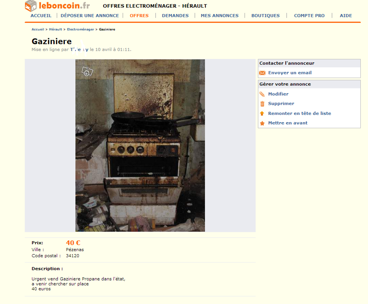Click the Hérault breadcrumb link
The height and width of the screenshot is (304, 368).
(56, 29)
